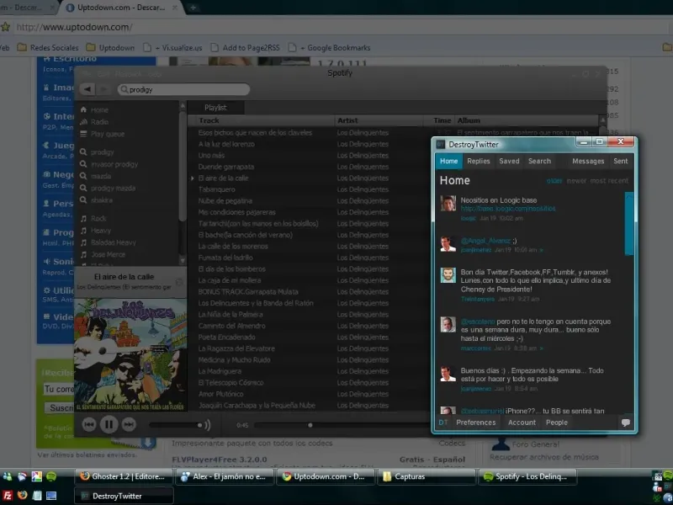The image size is (673, 505).
Task: Show older tweets in Home timeline
Action: click(x=554, y=181)
